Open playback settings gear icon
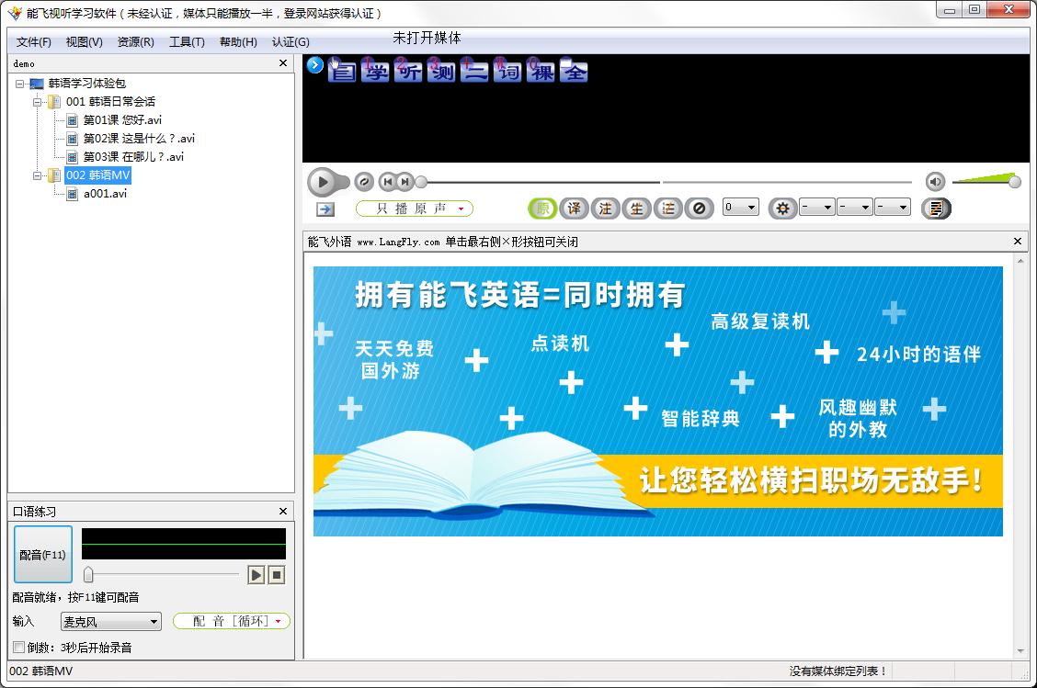This screenshot has height=688, width=1037. pyautogui.click(x=782, y=209)
